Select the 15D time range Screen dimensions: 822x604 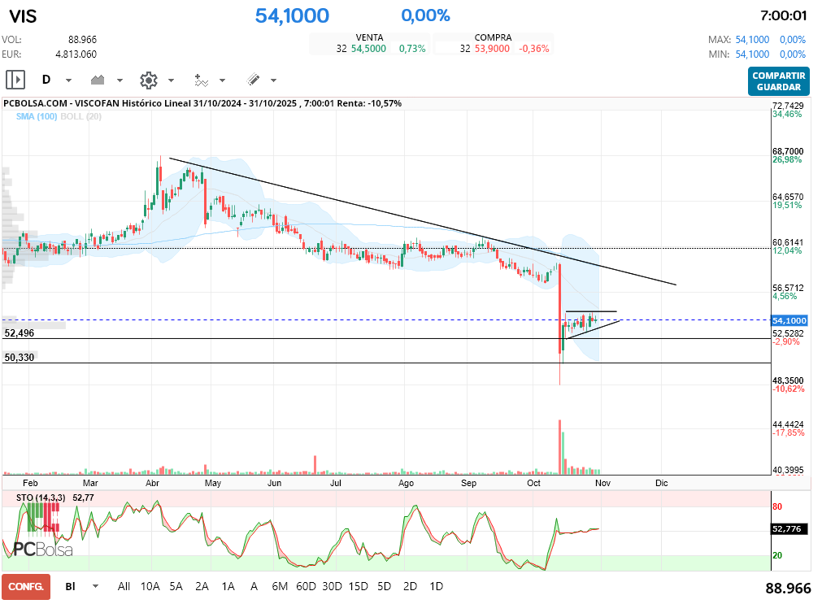click(x=358, y=586)
